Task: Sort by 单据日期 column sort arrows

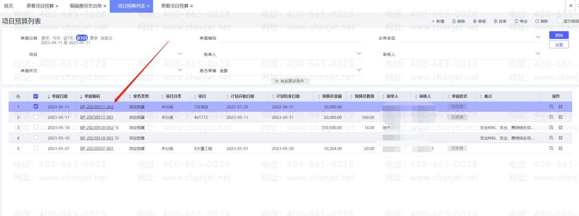Action: point(48,97)
